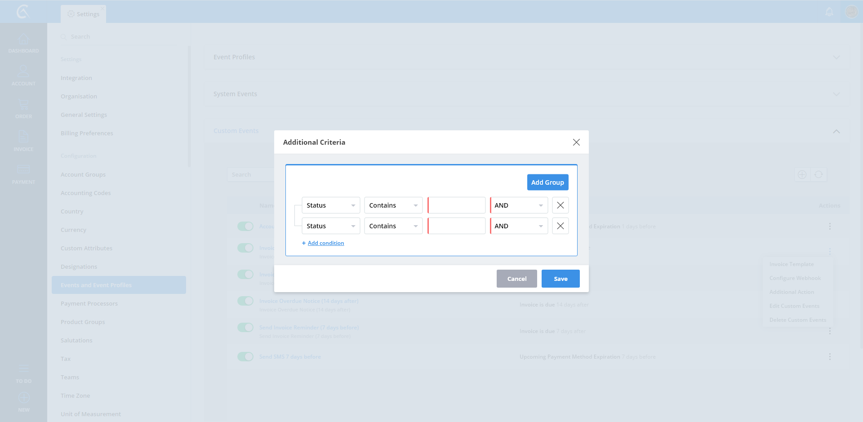
Task: Disable the Send Invoice Reminder event
Action: 245,328
